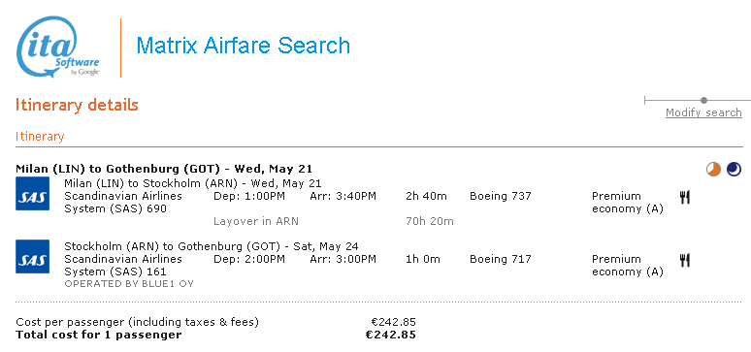
Task: Click the orange long layover warning icon
Action: pos(713,169)
